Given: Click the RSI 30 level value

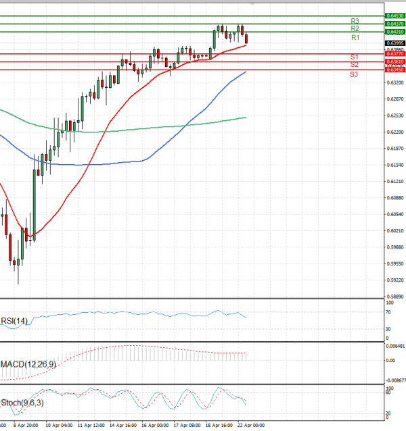Looking at the screenshot, I should [x=388, y=329].
